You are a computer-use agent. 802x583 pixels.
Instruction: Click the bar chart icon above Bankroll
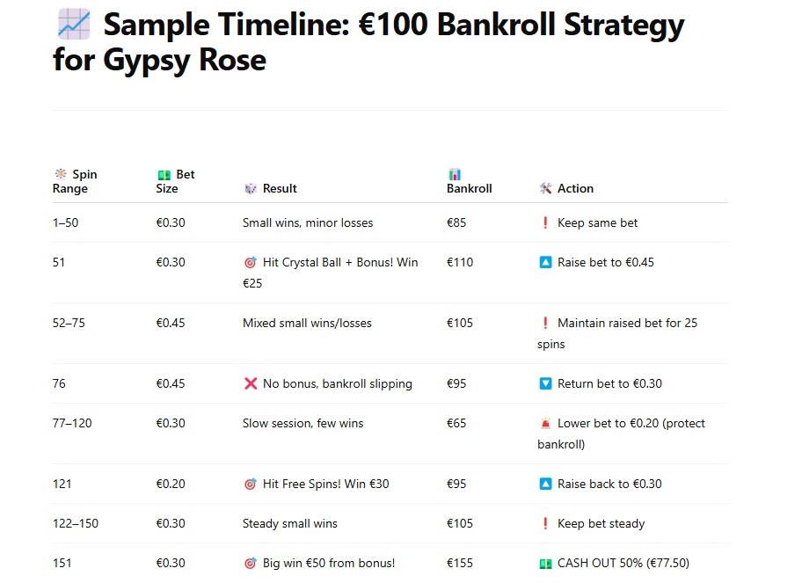455,174
